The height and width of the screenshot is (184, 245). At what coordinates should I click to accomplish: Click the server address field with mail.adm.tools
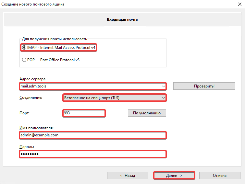pos(89,86)
